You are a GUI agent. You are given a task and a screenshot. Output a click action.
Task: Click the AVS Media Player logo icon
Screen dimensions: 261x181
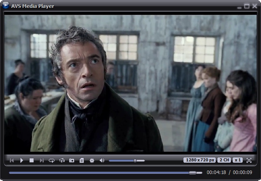pyautogui.click(x=6, y=5)
